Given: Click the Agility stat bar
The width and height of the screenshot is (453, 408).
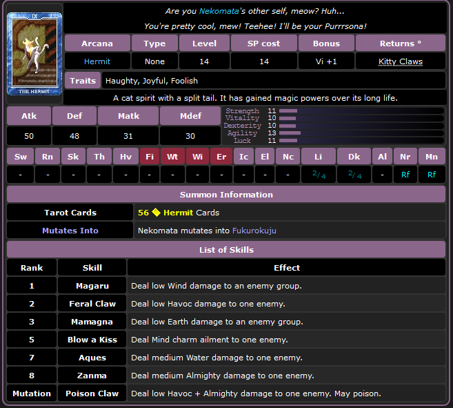Looking at the screenshot, I should pos(290,133).
